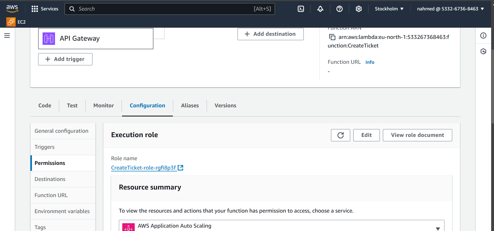
Task: Click the search magnifier icon
Action: pos(72,9)
